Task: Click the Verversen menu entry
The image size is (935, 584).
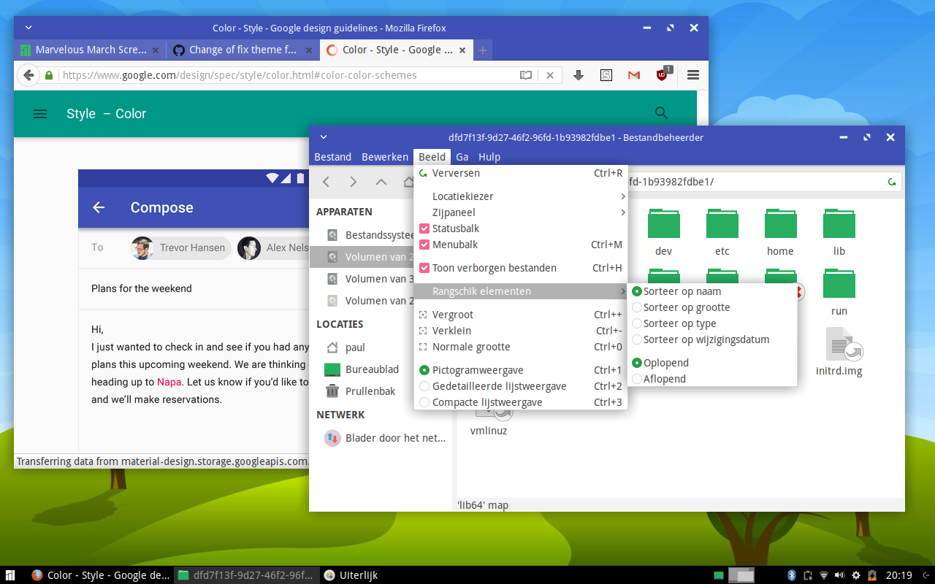Action: click(521, 173)
